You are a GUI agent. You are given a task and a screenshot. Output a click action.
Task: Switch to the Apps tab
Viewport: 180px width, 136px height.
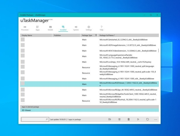[x=38, y=28]
